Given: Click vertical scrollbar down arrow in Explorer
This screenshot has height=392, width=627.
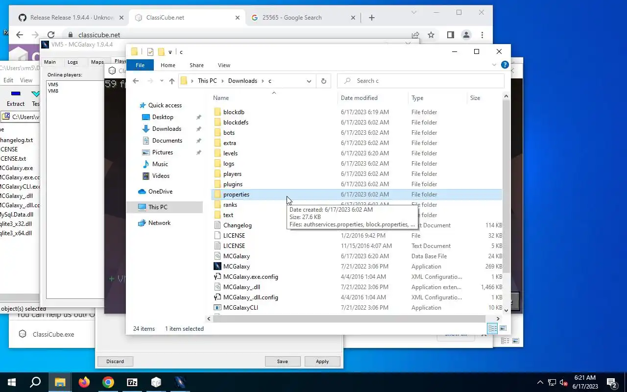Looking at the screenshot, I should tap(506, 310).
